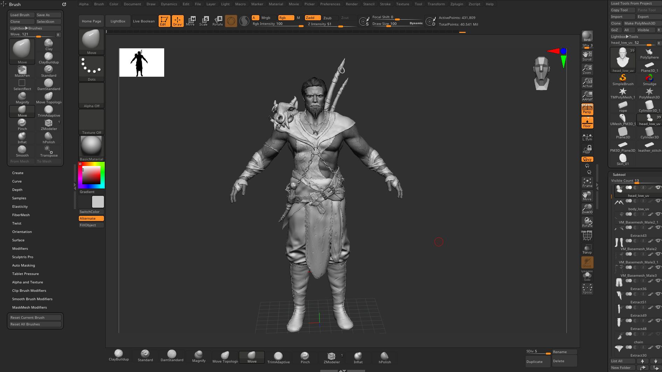Click the Duplicate subtool button
Image resolution: width=662 pixels, height=372 pixels.
538,361
